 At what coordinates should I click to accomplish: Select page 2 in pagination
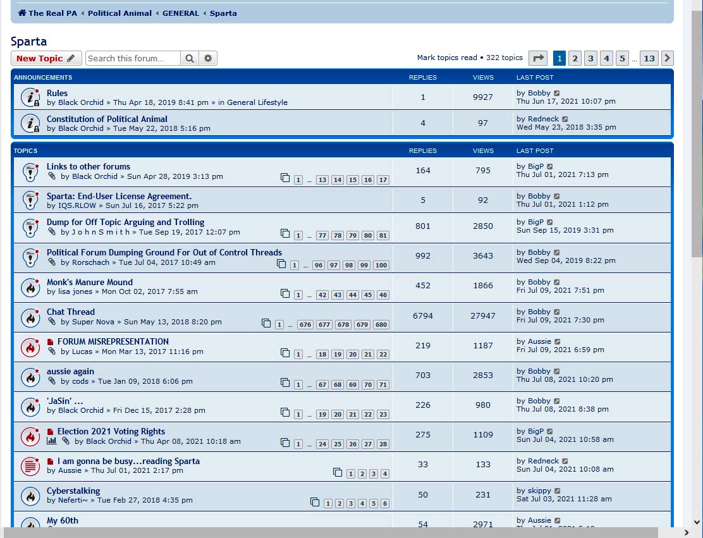[575, 58]
